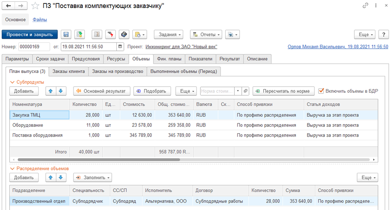This screenshot has width=391, height=210.
Task: Open project link Инжиниринг для ЗАО "Новый век"
Action: pyautogui.click(x=181, y=47)
